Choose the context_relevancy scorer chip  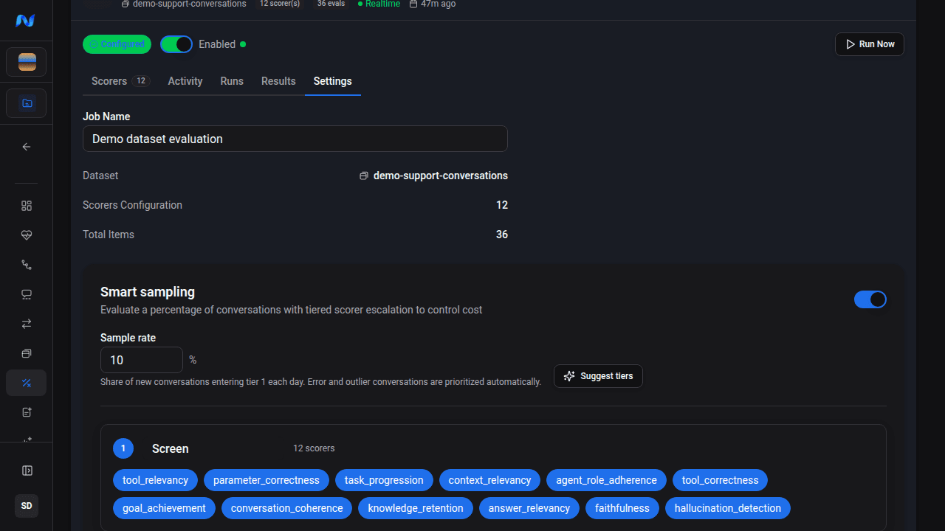coord(489,480)
